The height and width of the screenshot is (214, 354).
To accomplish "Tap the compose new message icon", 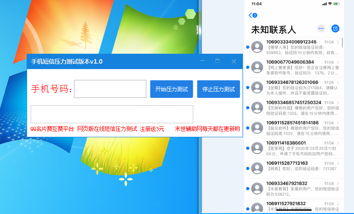I will (335, 28).
